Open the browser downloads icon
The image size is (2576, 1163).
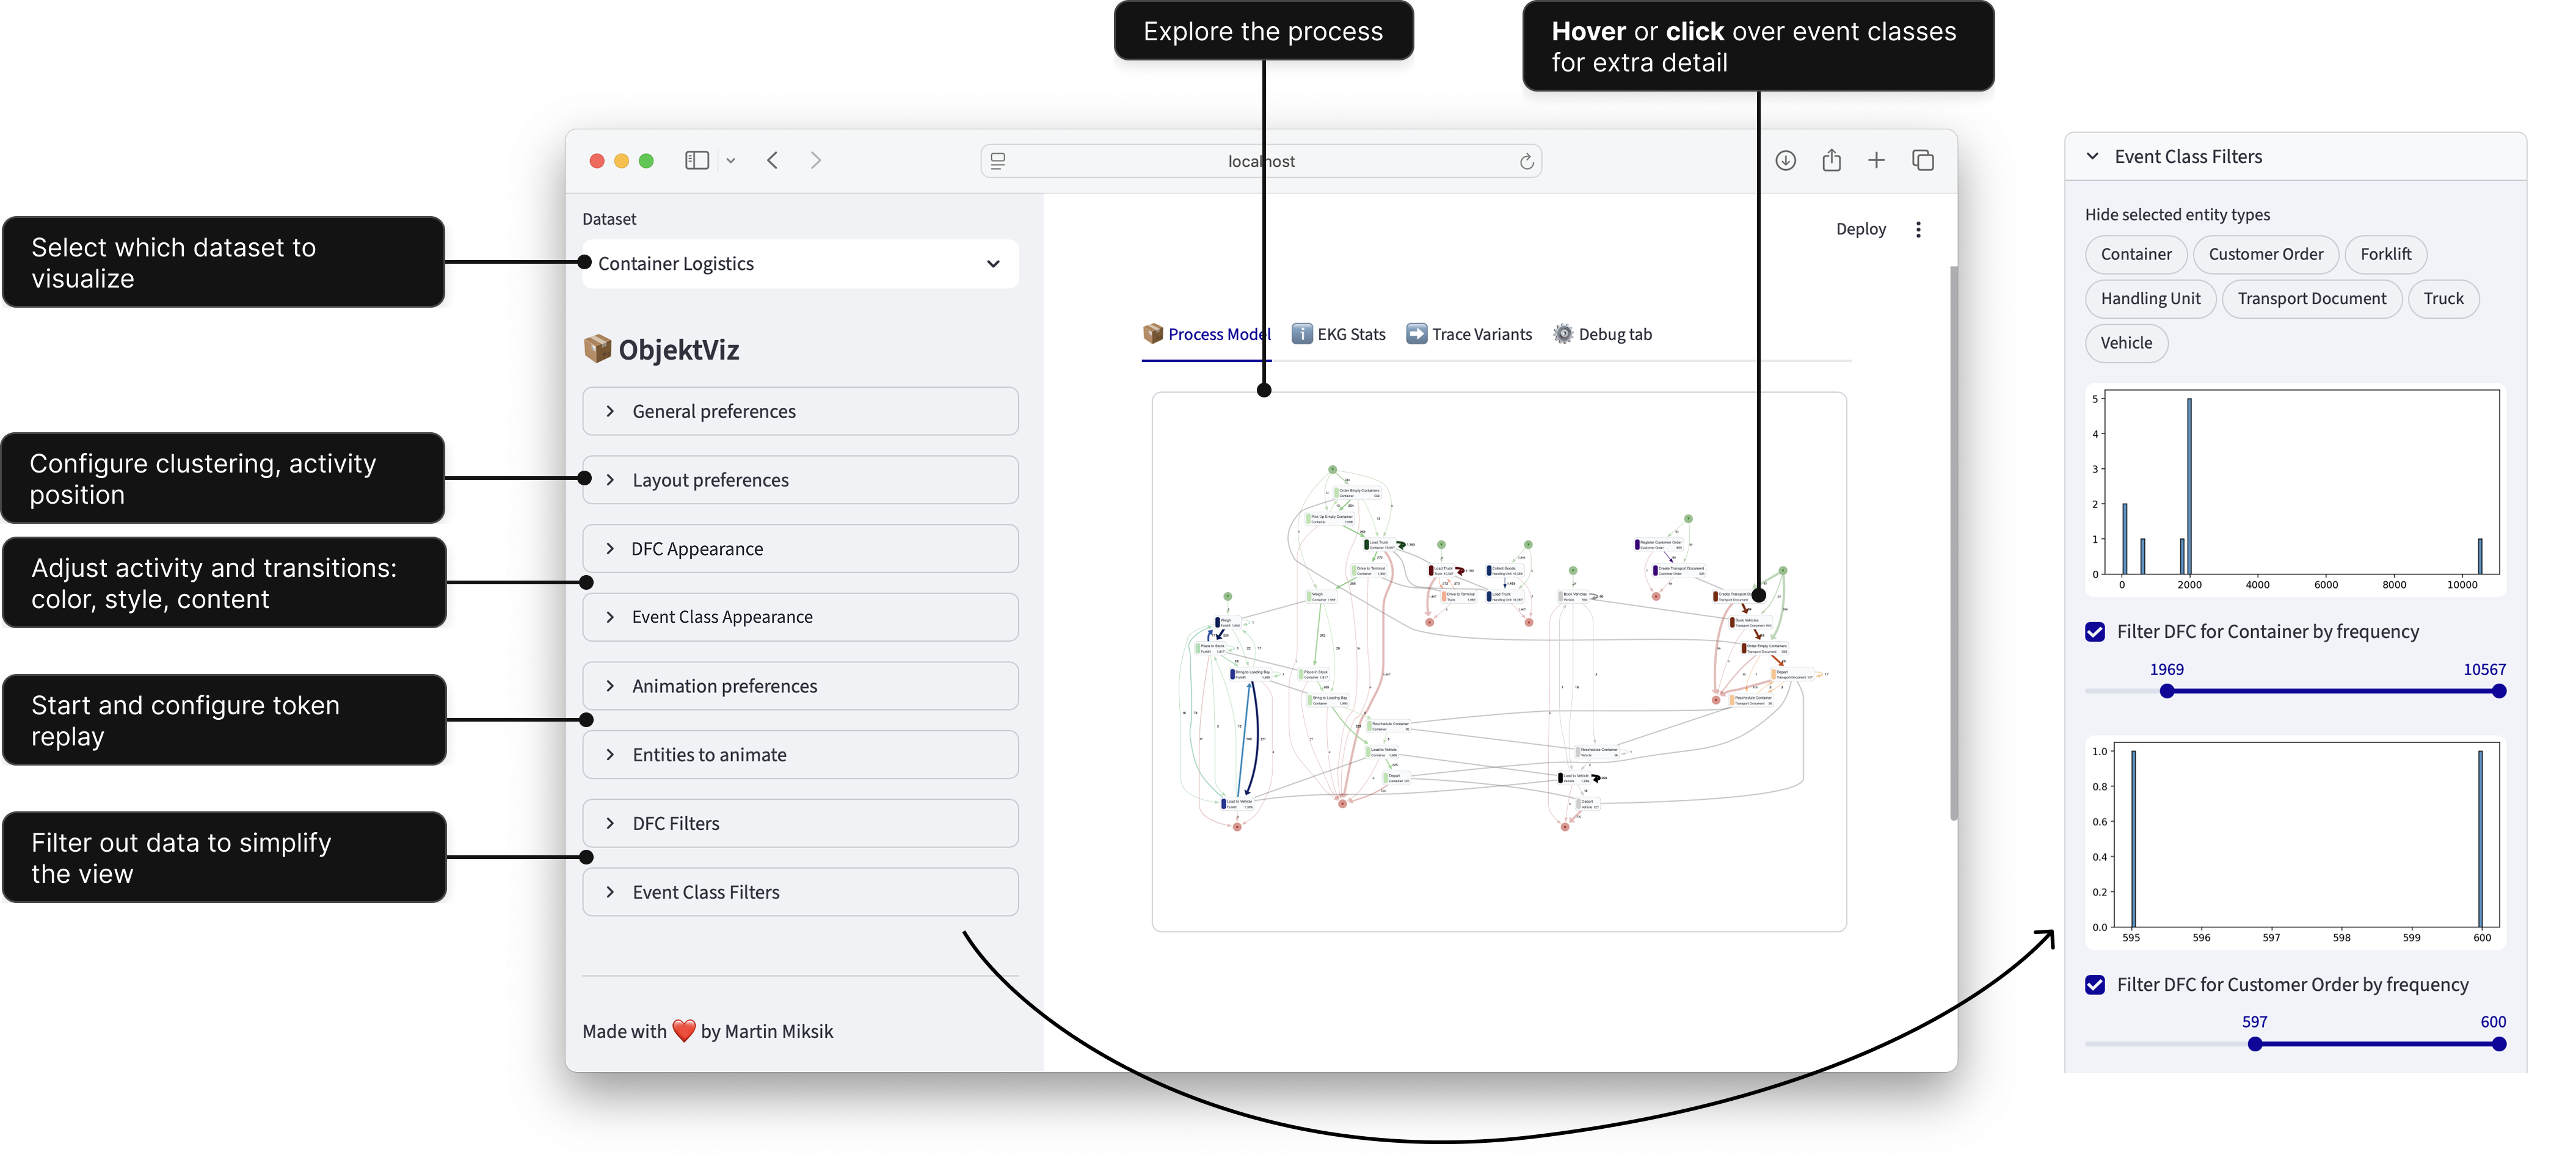click(1785, 160)
